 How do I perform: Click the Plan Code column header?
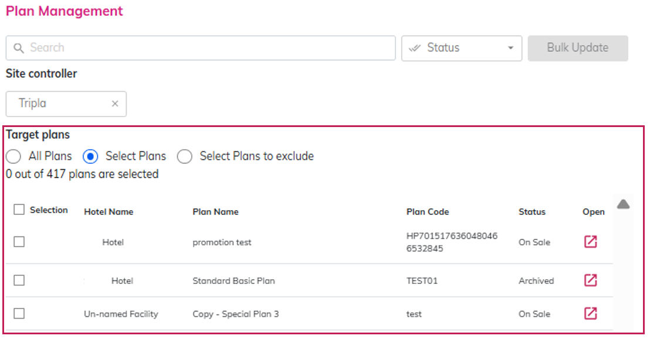pos(427,212)
